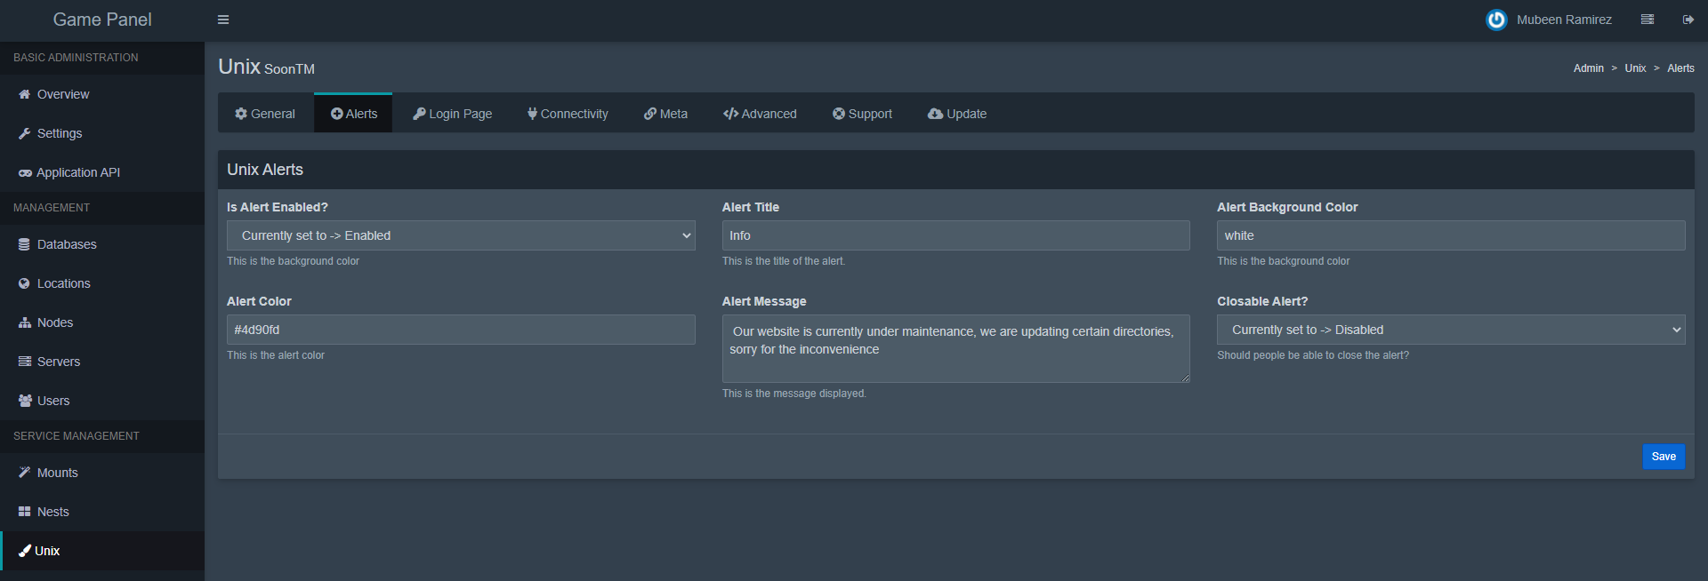Open Databases from the sidebar
1708x581 pixels.
[x=67, y=244]
